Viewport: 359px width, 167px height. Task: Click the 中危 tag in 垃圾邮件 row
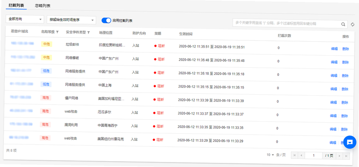[x=47, y=44]
